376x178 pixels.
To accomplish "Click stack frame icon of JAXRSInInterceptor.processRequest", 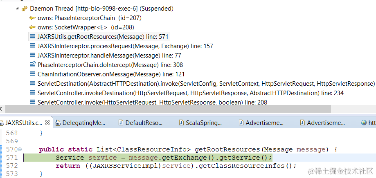I will pos(32,46).
